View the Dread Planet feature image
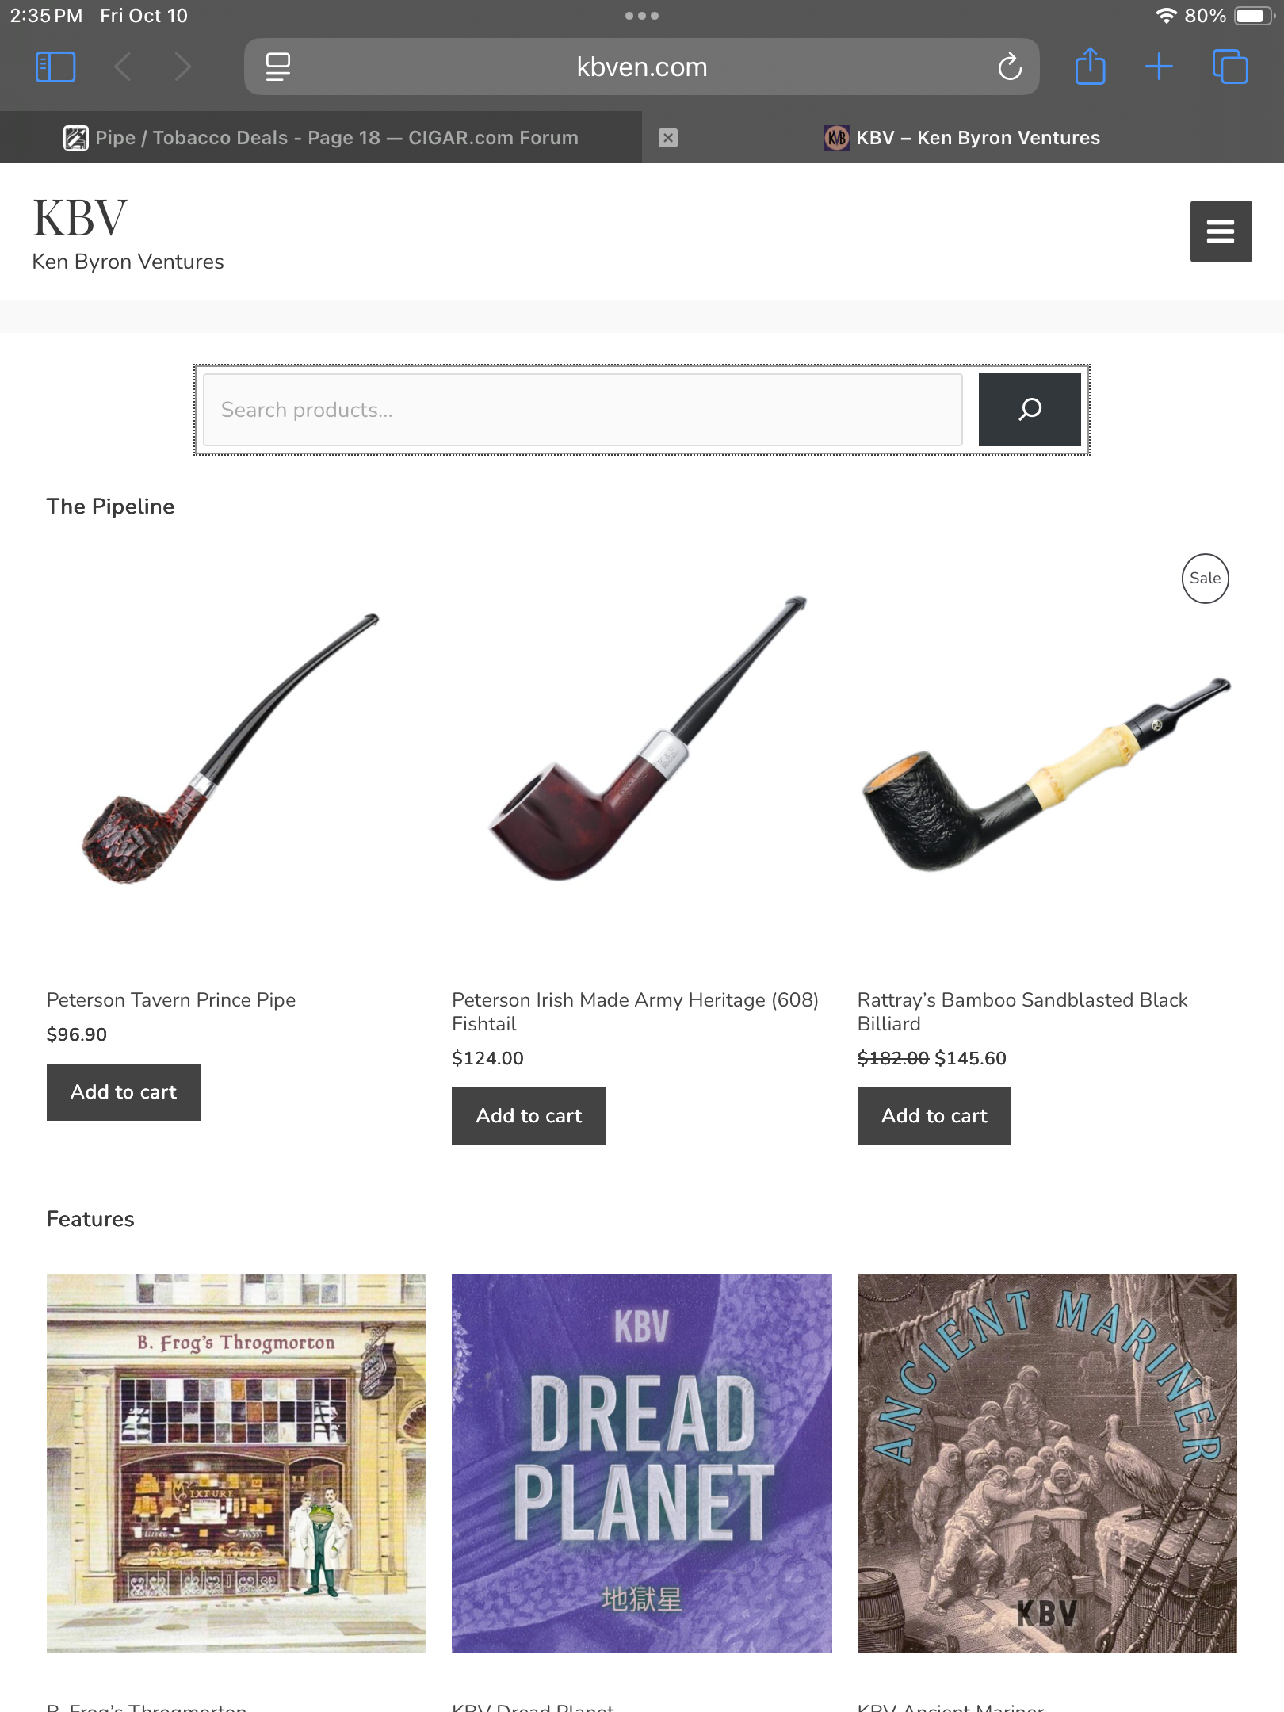Image resolution: width=1284 pixels, height=1712 pixels. coord(642,1463)
